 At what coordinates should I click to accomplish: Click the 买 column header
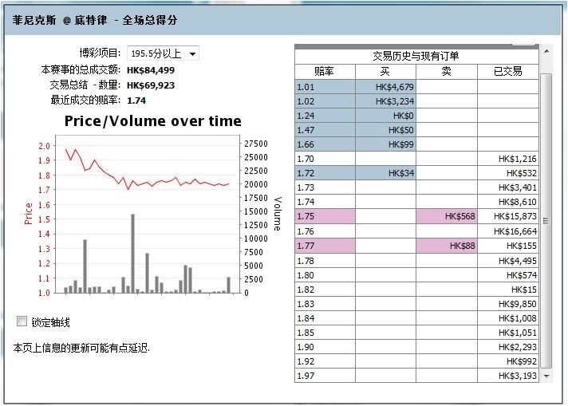(x=385, y=72)
